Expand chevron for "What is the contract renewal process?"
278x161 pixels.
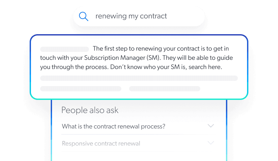click(x=210, y=126)
